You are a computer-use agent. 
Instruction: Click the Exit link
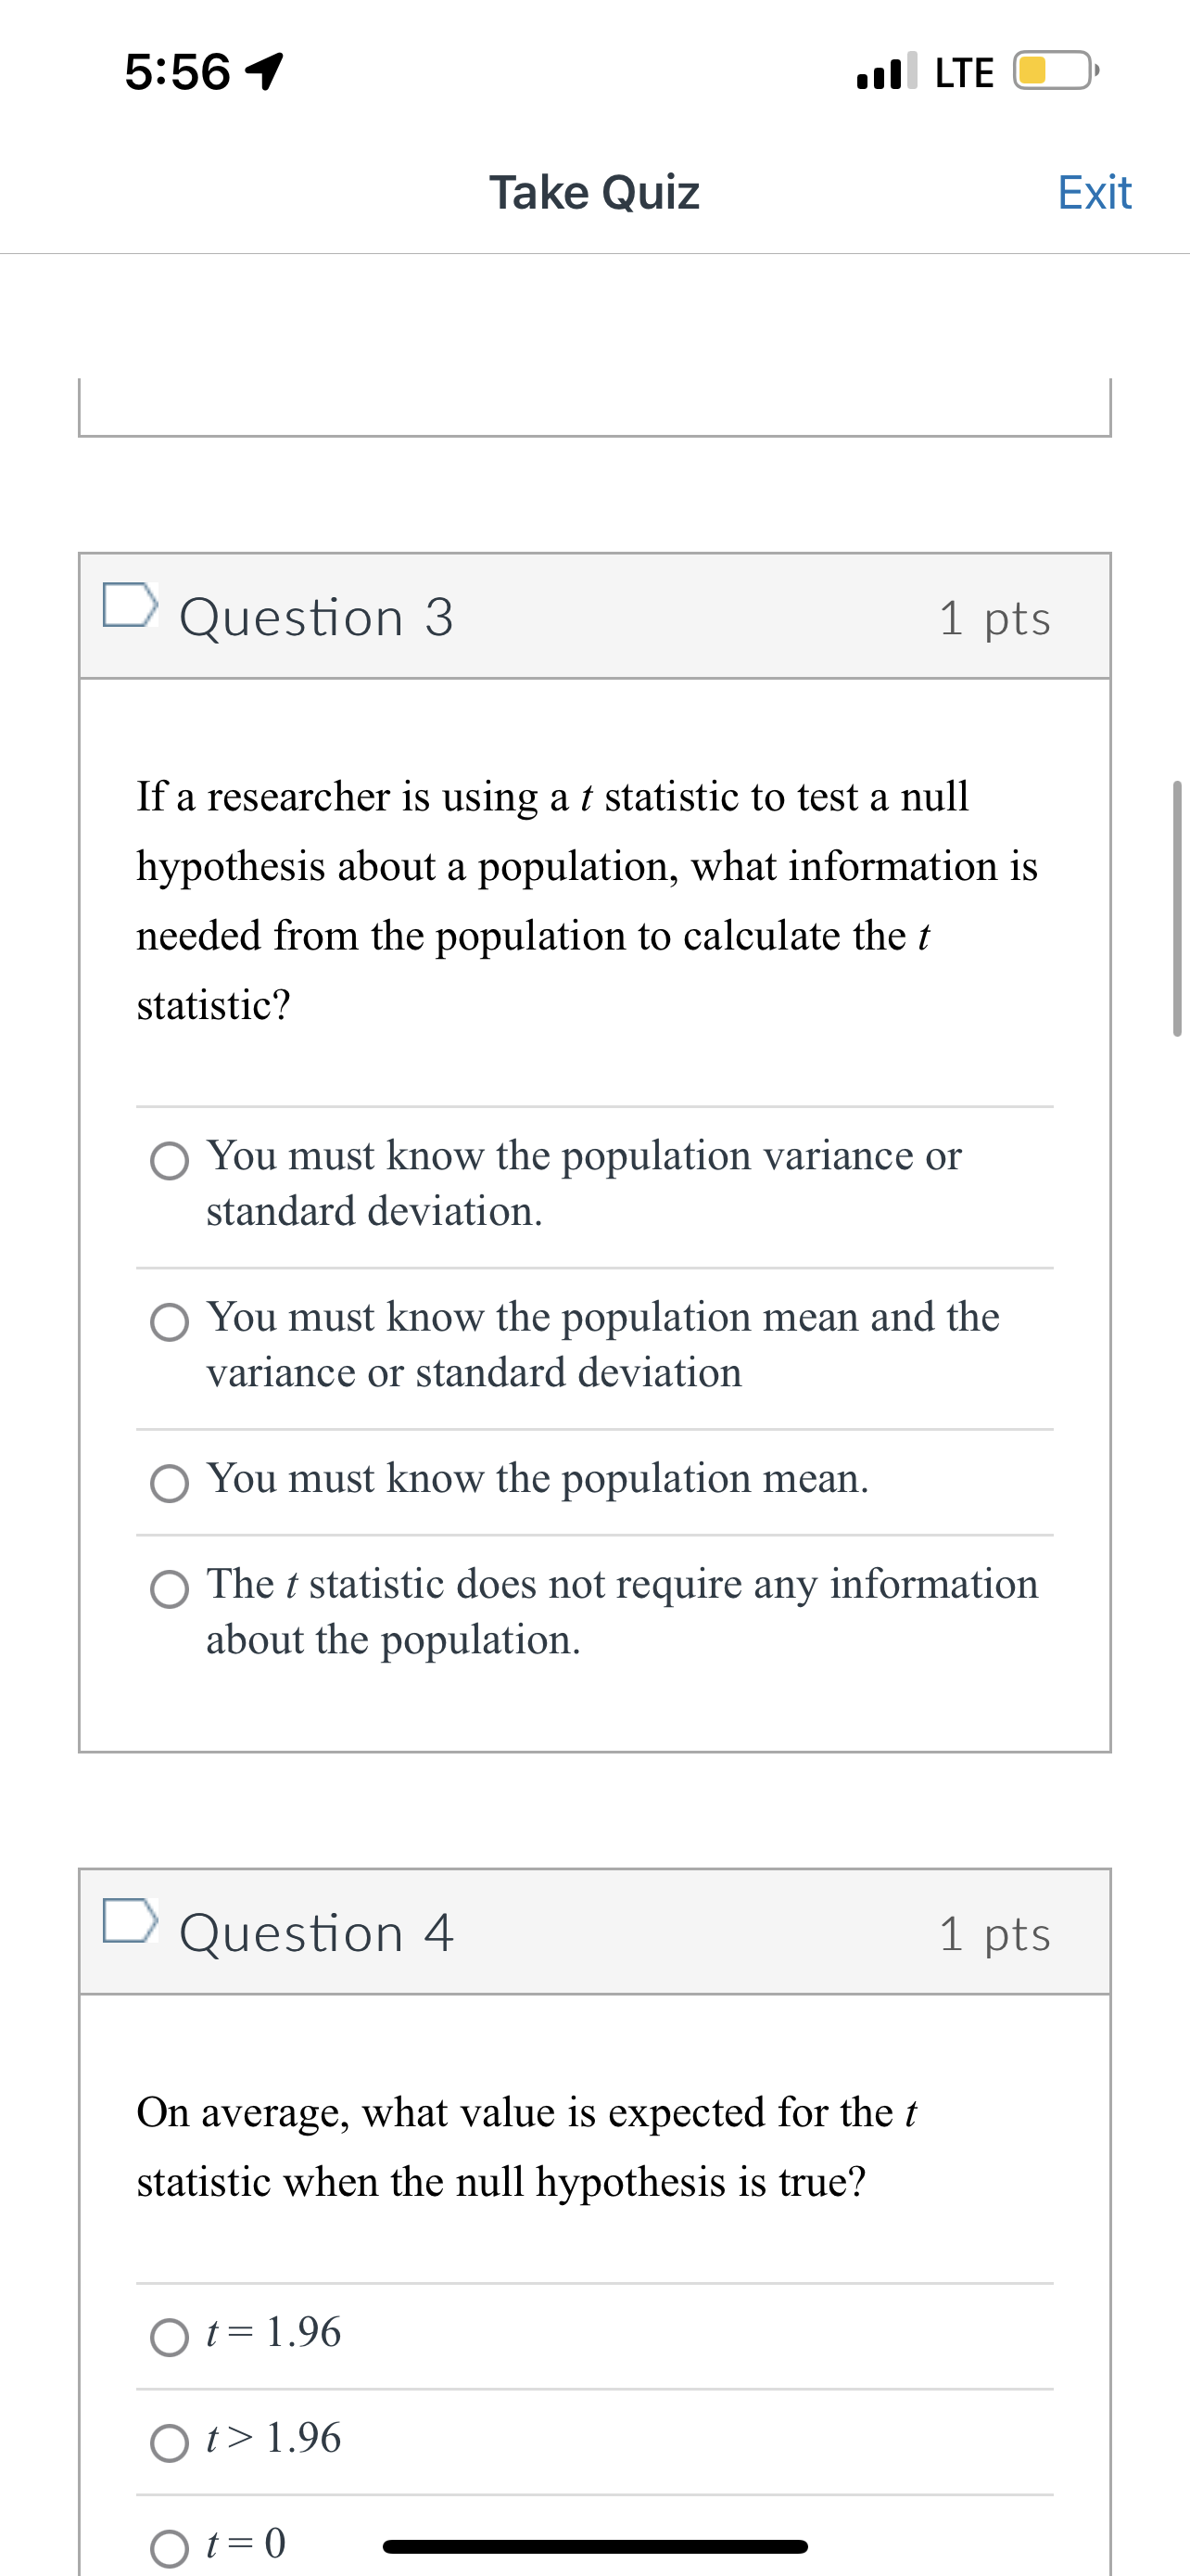pos(1095,192)
